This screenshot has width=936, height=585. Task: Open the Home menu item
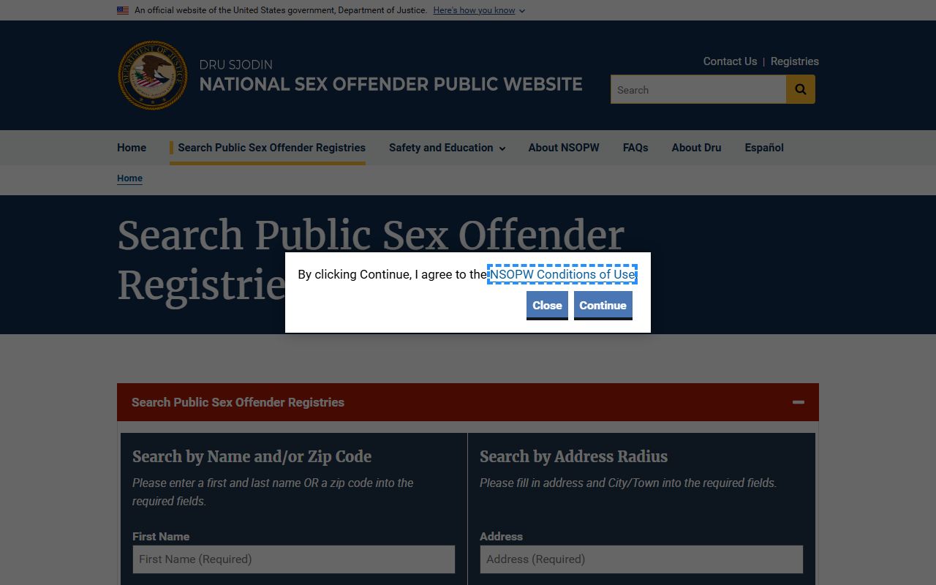tap(132, 148)
